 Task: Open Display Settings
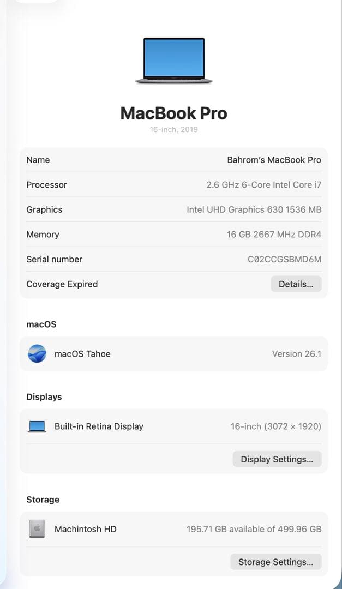coord(277,459)
